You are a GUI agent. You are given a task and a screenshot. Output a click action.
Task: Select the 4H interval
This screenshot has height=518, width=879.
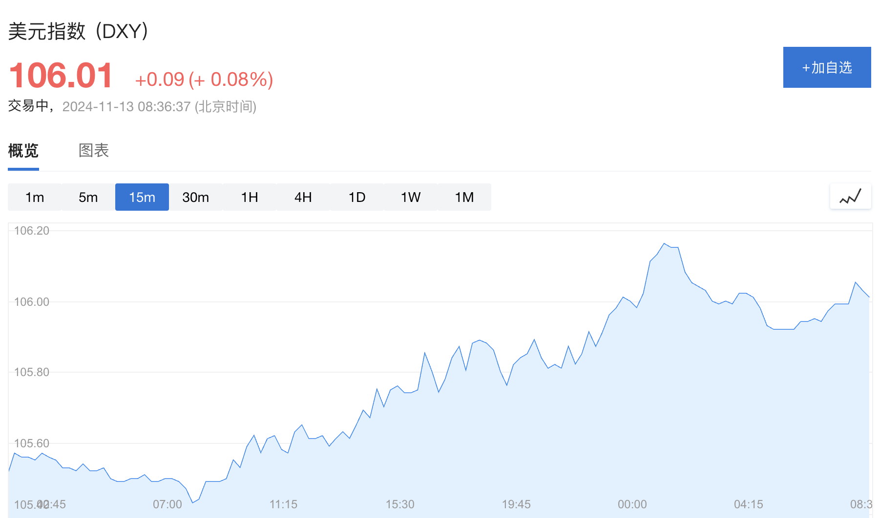click(303, 197)
